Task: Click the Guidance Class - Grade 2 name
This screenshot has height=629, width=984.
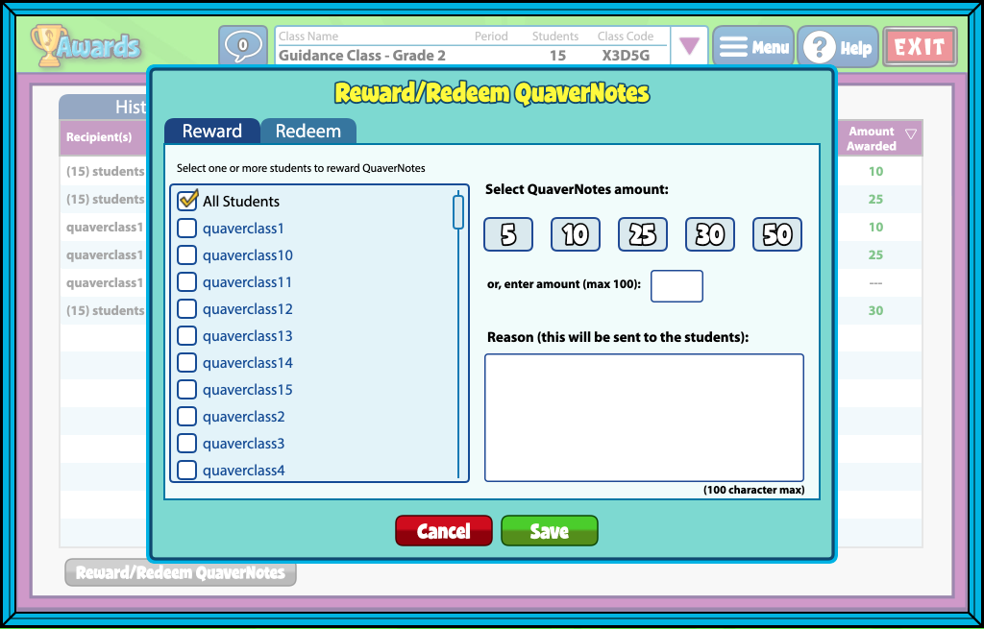Action: click(362, 55)
